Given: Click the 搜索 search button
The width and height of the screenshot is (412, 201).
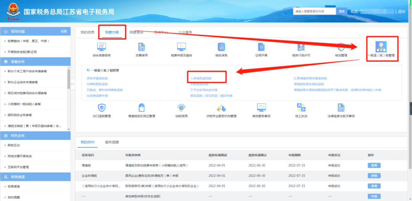Looking at the screenshot, I should (x=341, y=11).
